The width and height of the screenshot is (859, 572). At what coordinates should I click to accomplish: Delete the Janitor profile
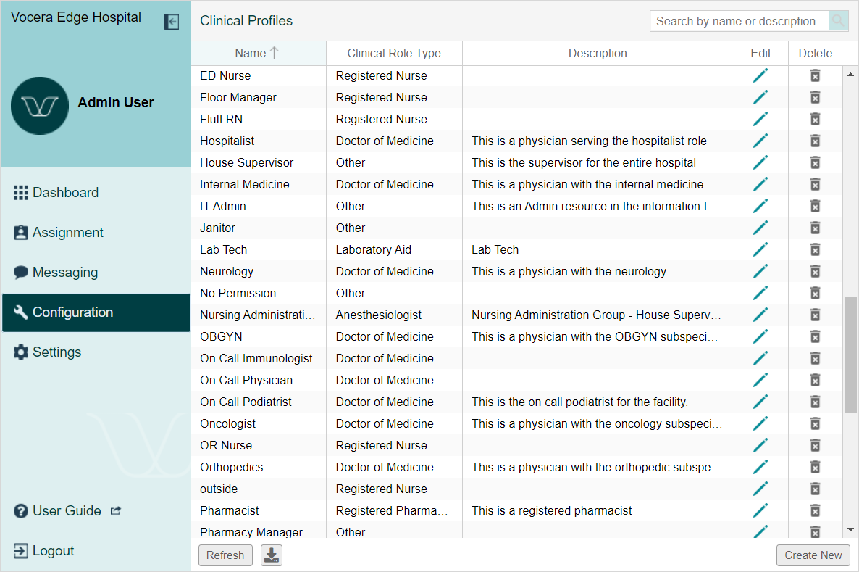click(x=815, y=228)
